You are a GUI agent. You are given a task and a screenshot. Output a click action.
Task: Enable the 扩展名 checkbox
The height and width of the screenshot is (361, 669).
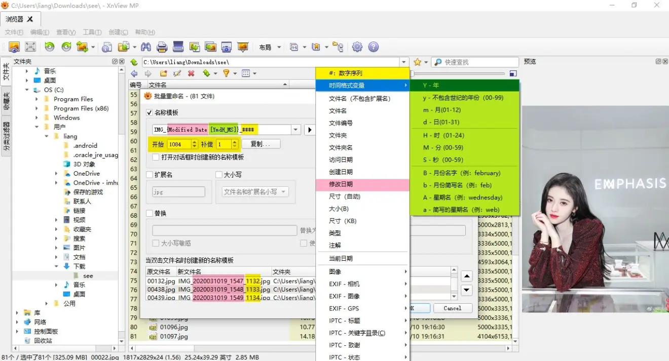click(x=149, y=175)
